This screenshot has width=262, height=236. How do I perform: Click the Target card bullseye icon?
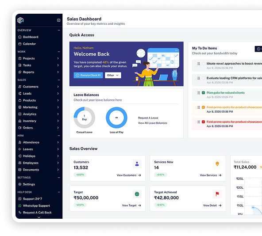click(x=137, y=194)
